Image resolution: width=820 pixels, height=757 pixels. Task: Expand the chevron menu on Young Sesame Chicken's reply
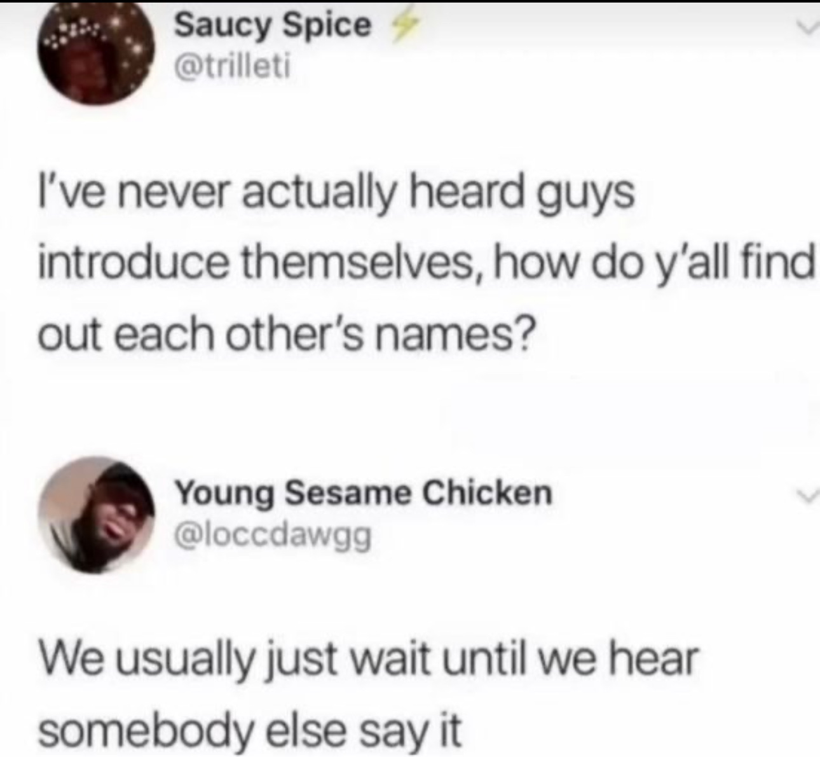pos(808,494)
